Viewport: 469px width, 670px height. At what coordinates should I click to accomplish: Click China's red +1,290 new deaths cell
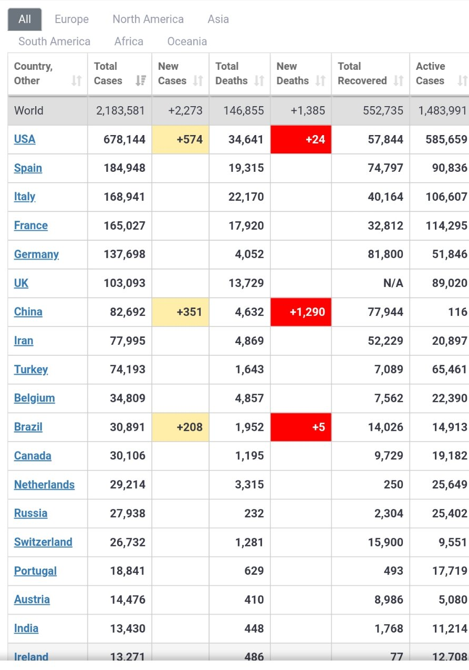[x=301, y=312]
